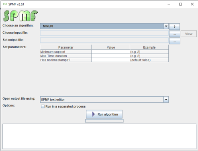Select the Has no timestamps? parameter name
Image resolution: width=198 pixels, height=151 pixels.
(66, 60)
